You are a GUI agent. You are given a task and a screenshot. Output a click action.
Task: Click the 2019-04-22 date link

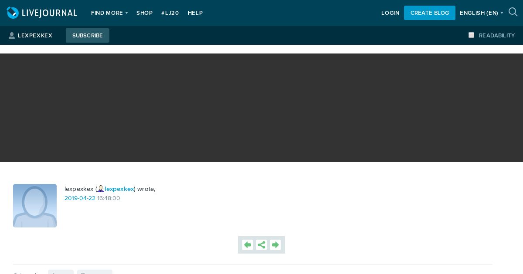click(80, 198)
